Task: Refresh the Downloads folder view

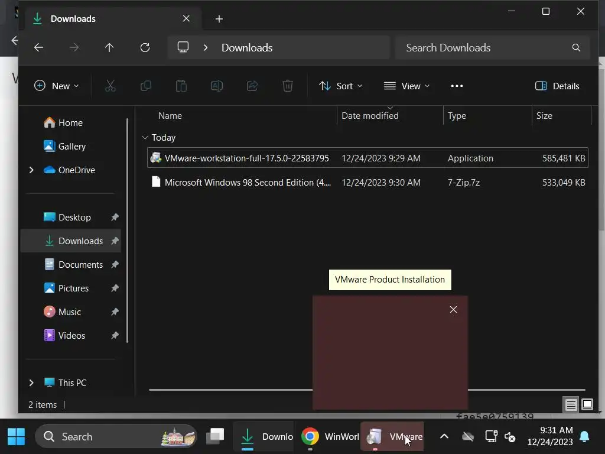Action: coord(145,47)
